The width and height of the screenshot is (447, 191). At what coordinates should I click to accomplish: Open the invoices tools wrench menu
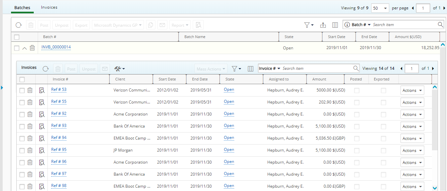pyautogui.click(x=119, y=69)
